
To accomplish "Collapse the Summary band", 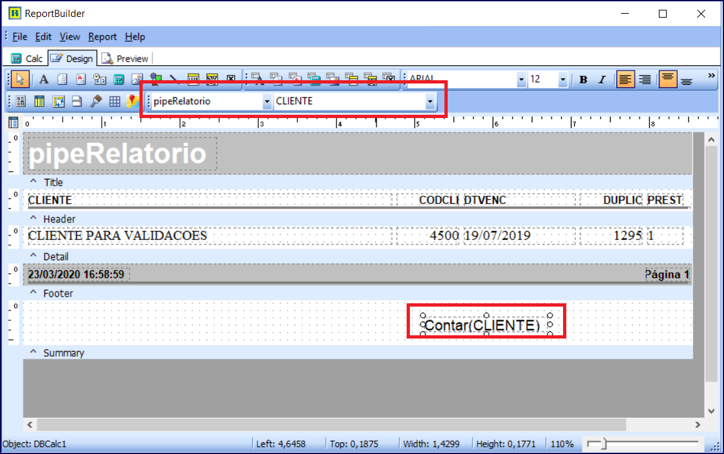I will click(33, 352).
